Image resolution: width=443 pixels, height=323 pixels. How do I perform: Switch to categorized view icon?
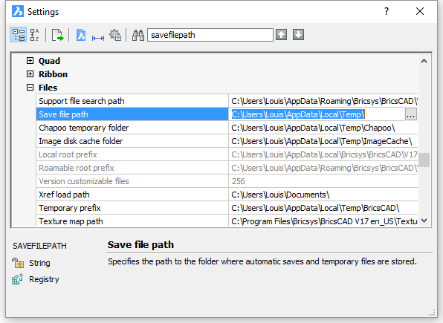coord(19,35)
